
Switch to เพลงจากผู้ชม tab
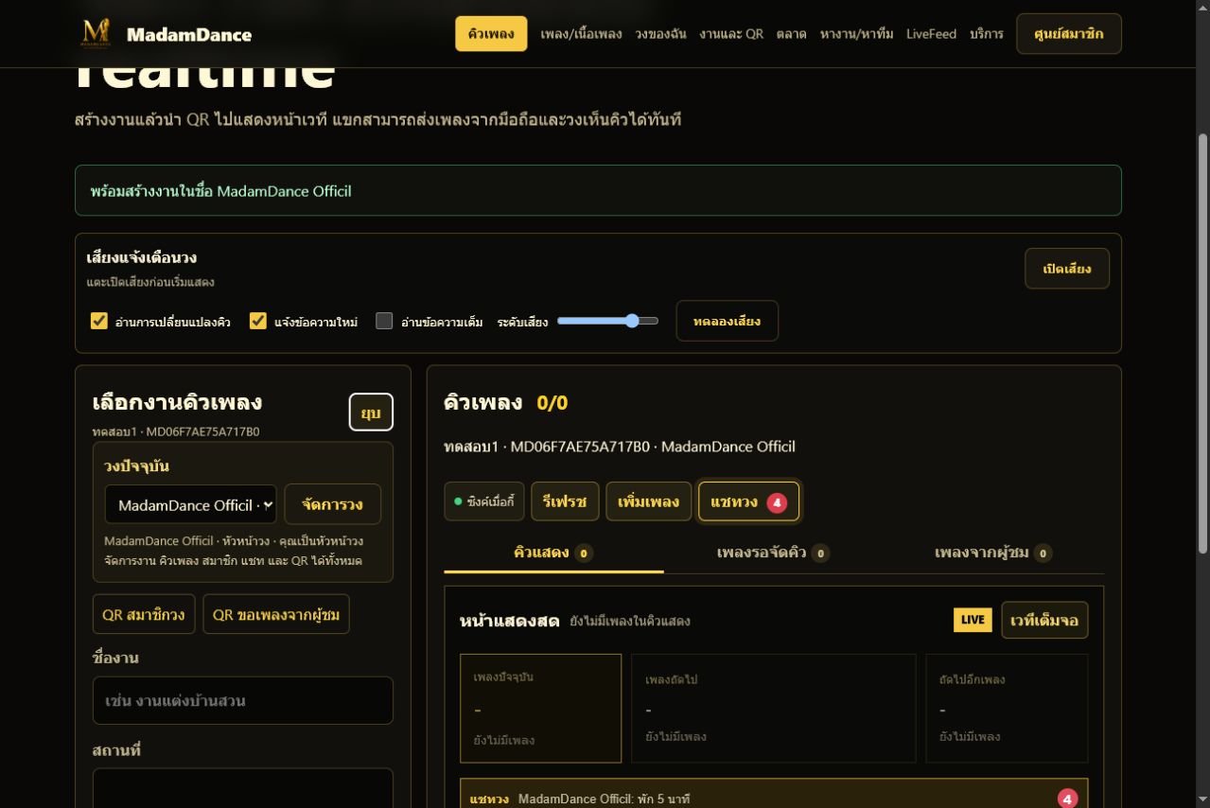(993, 553)
